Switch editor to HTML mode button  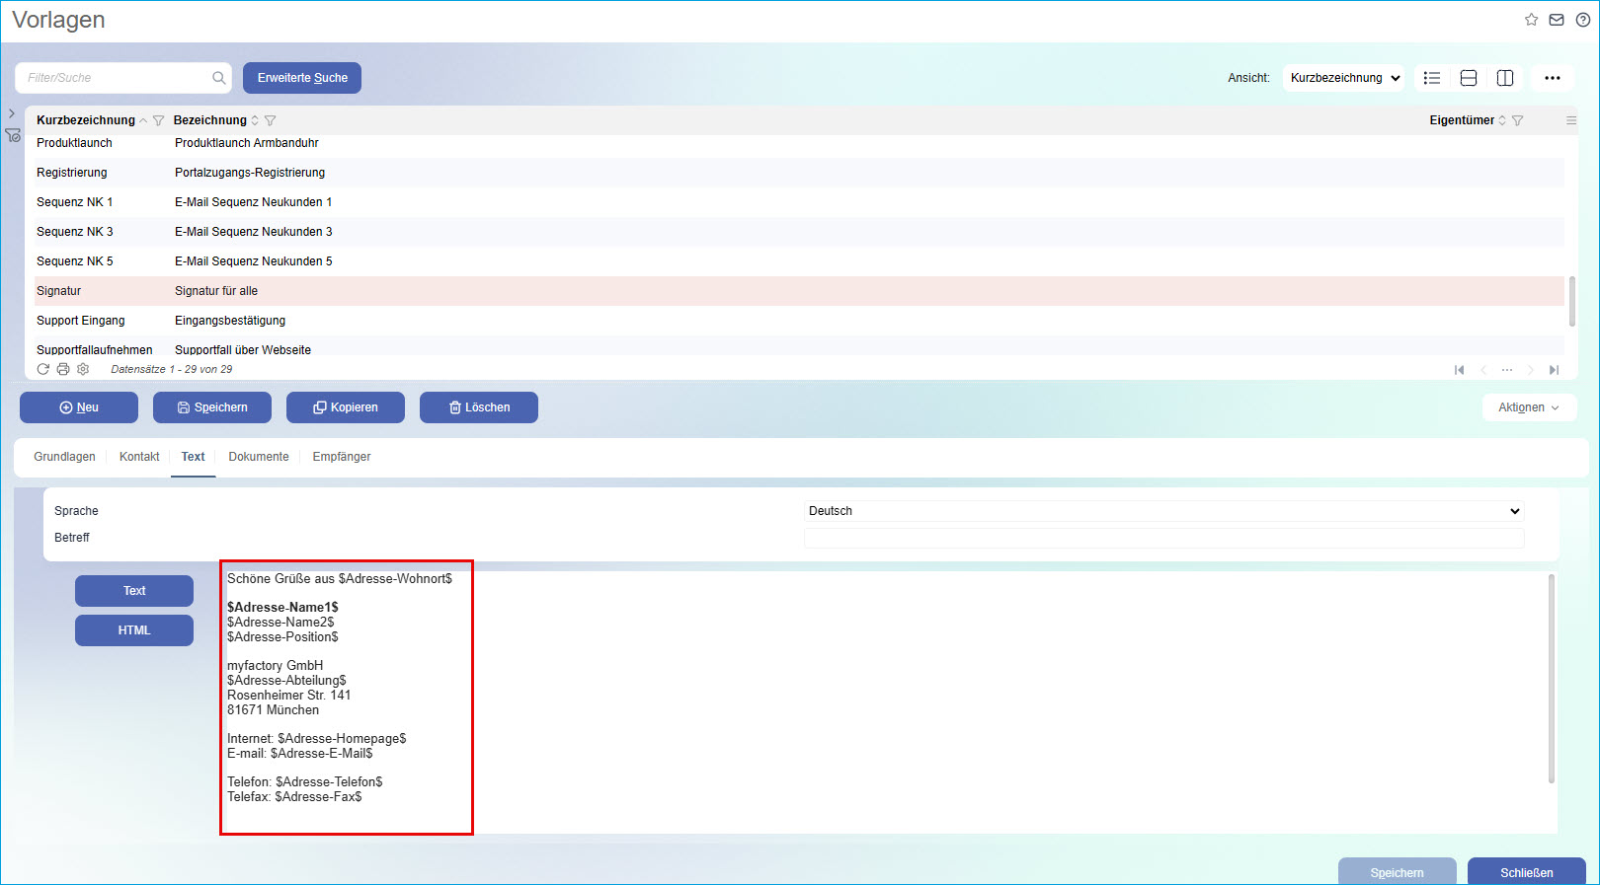134,630
